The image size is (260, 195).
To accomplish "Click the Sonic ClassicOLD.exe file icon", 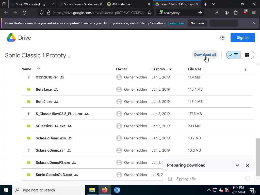I will click(x=29, y=175).
